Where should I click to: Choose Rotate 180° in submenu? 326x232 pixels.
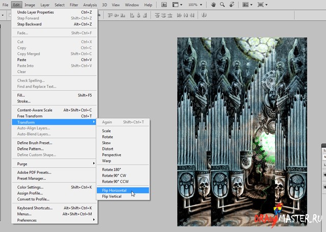[x=123, y=169]
